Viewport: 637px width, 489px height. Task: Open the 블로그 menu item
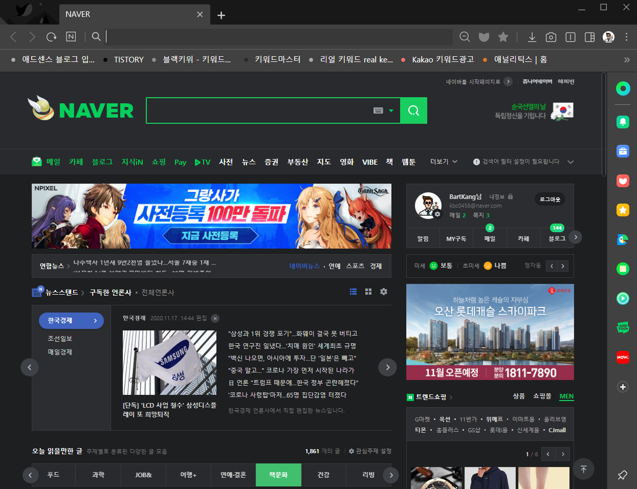[102, 162]
